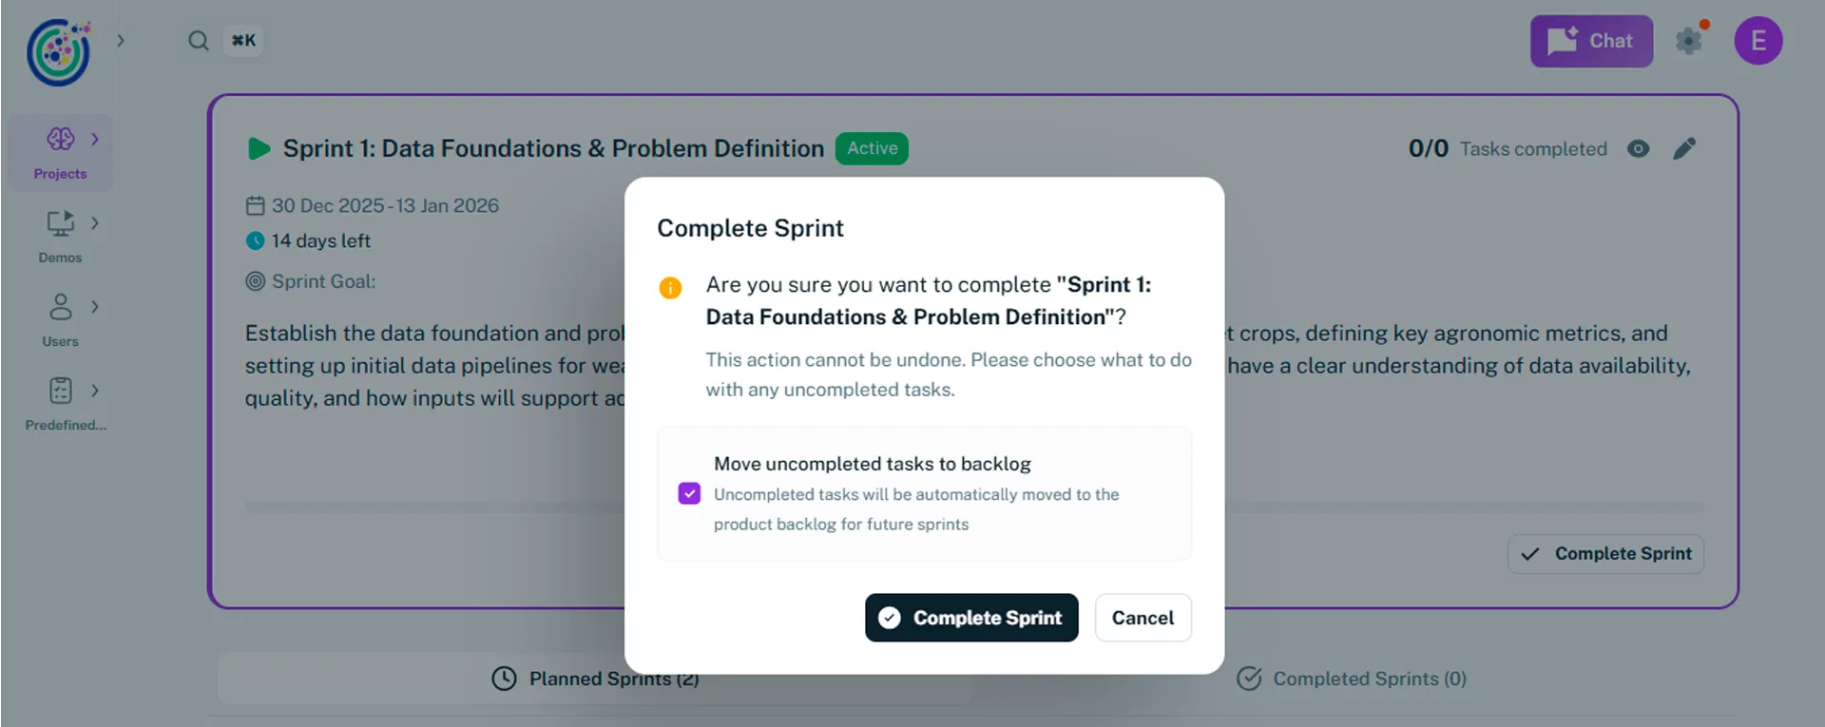Uncheck Move uncompleted tasks to backlog
The width and height of the screenshot is (1825, 727).
689,493
